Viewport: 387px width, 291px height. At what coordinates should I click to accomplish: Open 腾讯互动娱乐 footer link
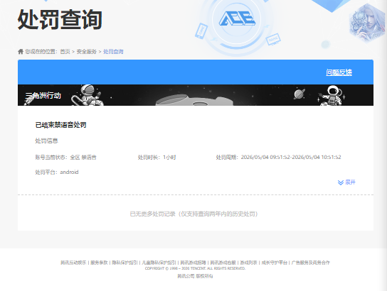pos(73,263)
